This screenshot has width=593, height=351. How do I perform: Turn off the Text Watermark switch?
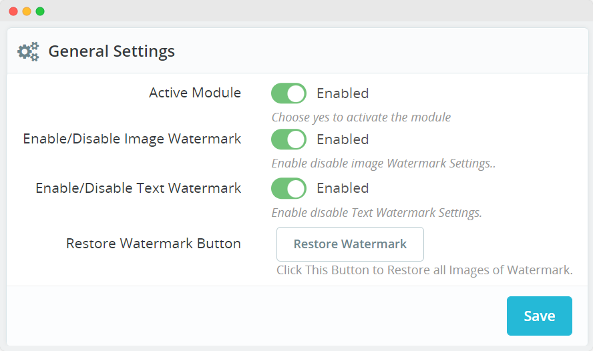(x=288, y=188)
